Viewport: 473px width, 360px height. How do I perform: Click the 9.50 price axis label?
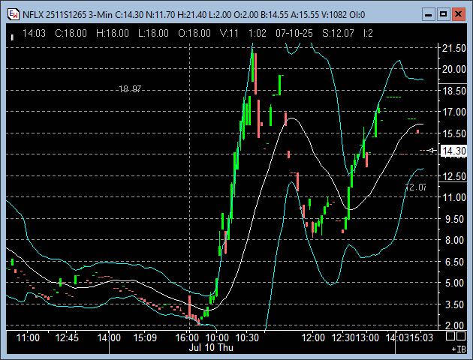coord(455,219)
